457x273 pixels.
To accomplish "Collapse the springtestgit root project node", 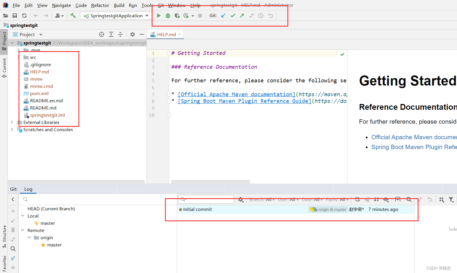I will coord(12,43).
